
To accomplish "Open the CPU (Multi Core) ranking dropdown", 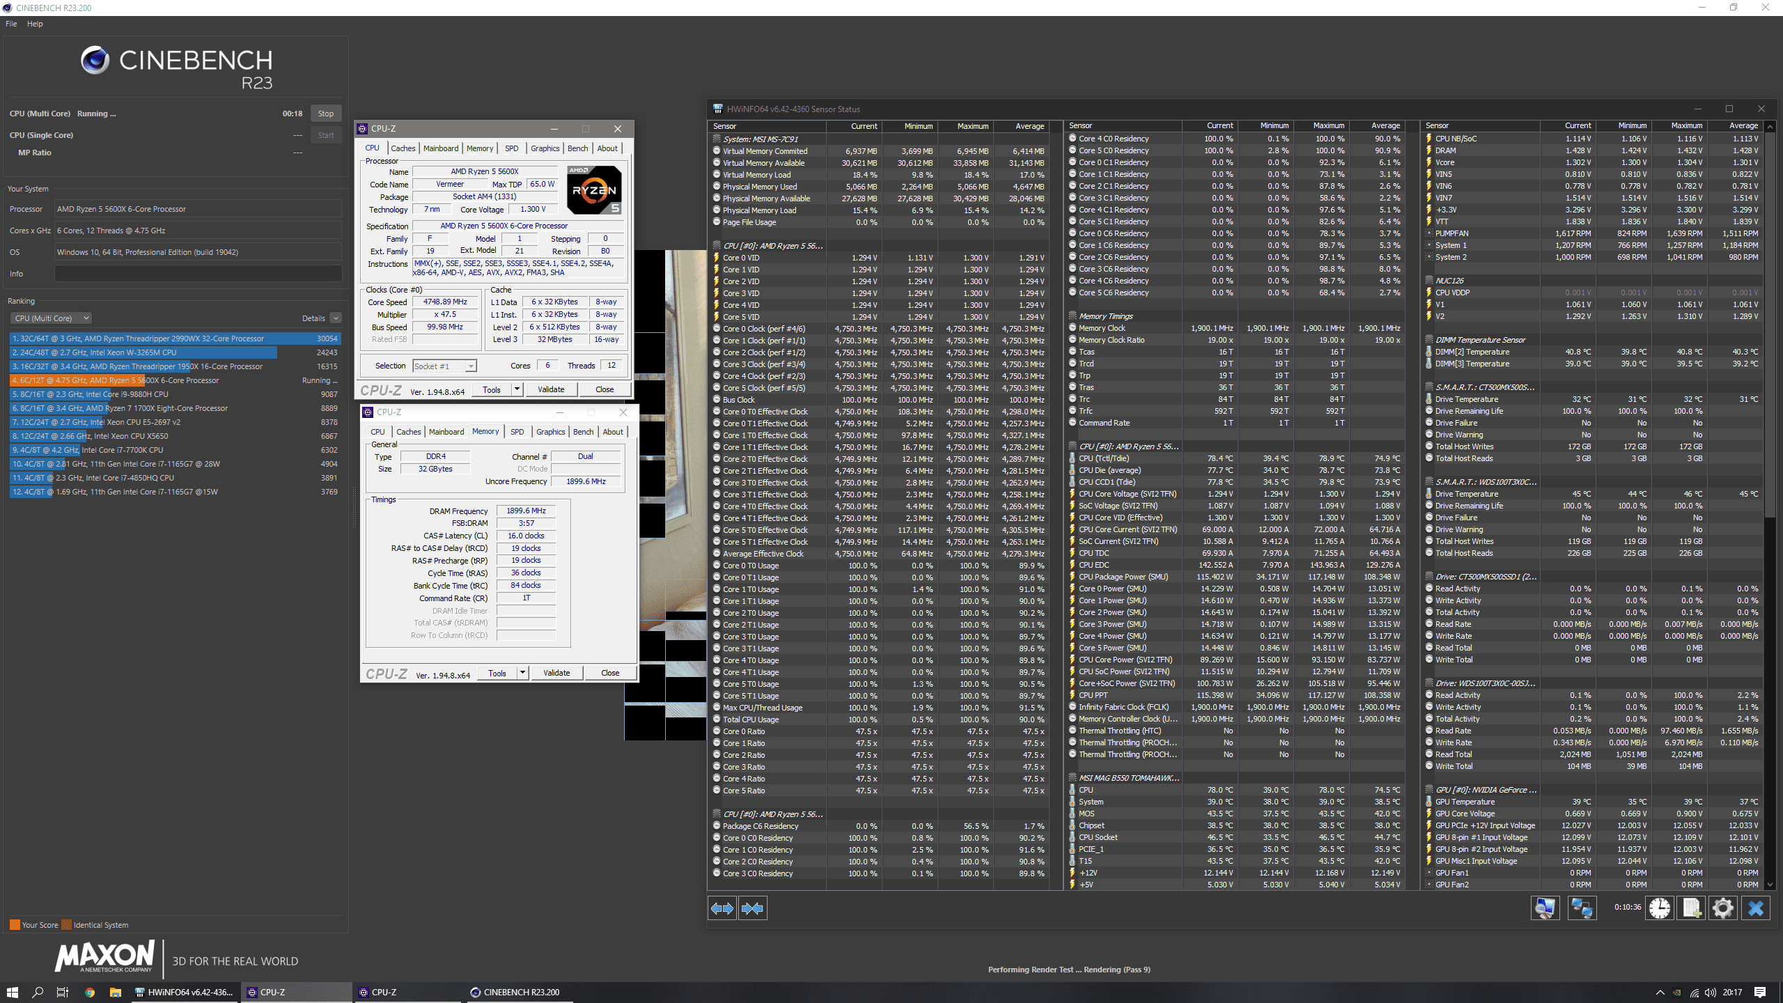I will click(x=51, y=318).
